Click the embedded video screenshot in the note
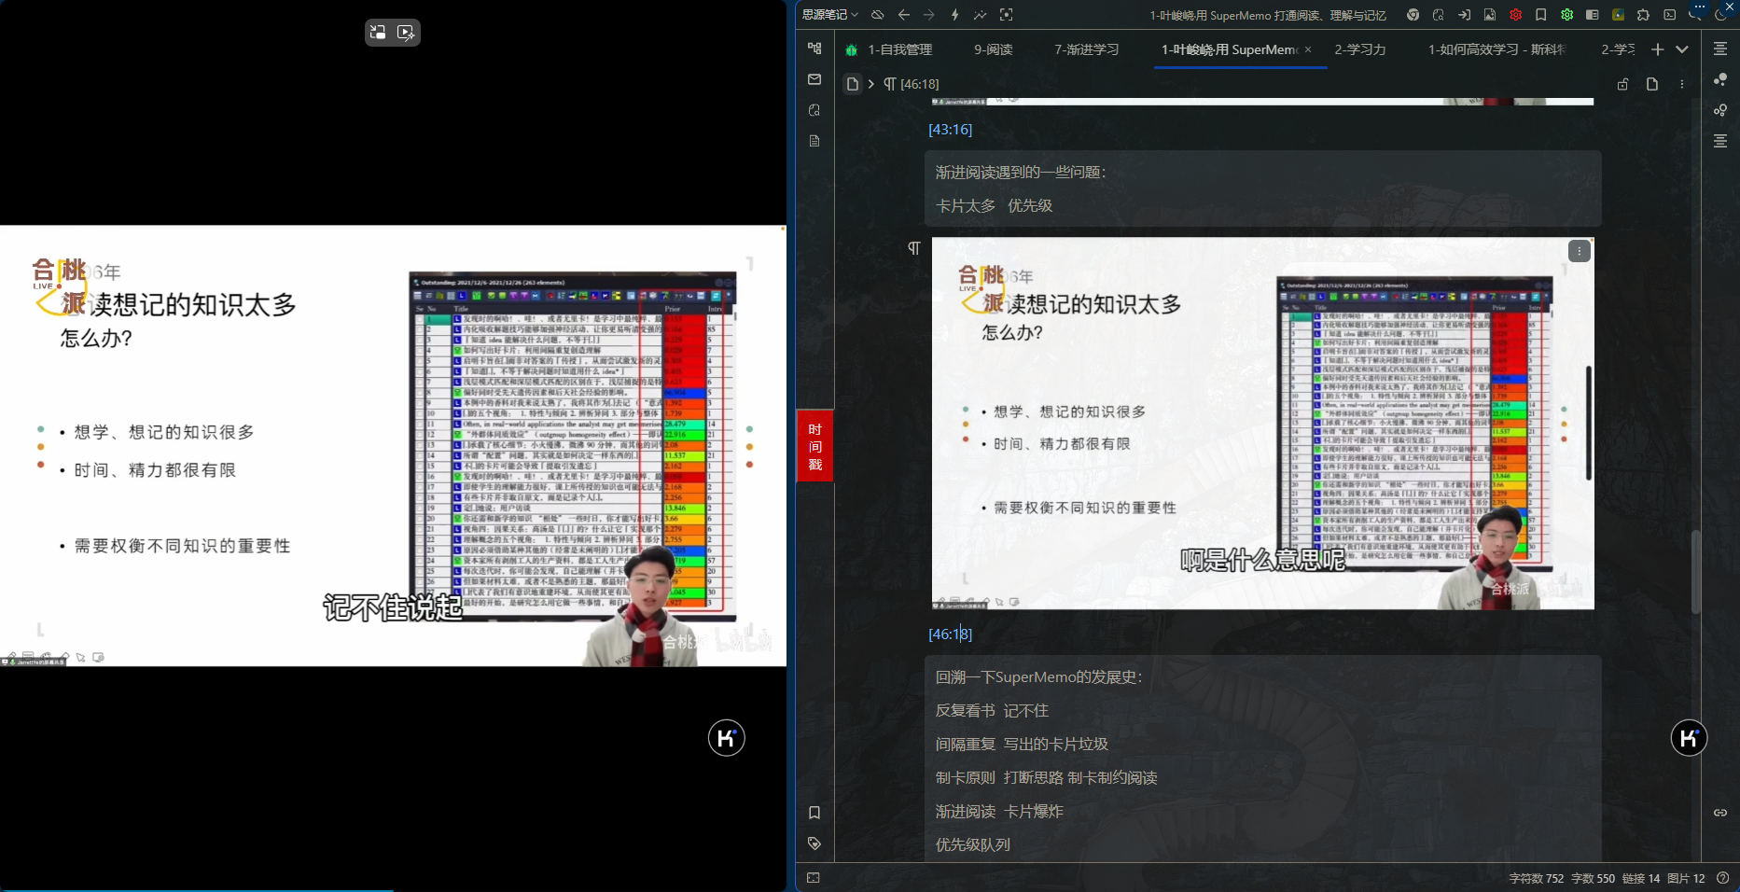Viewport: 1740px width, 892px height. [x=1263, y=424]
